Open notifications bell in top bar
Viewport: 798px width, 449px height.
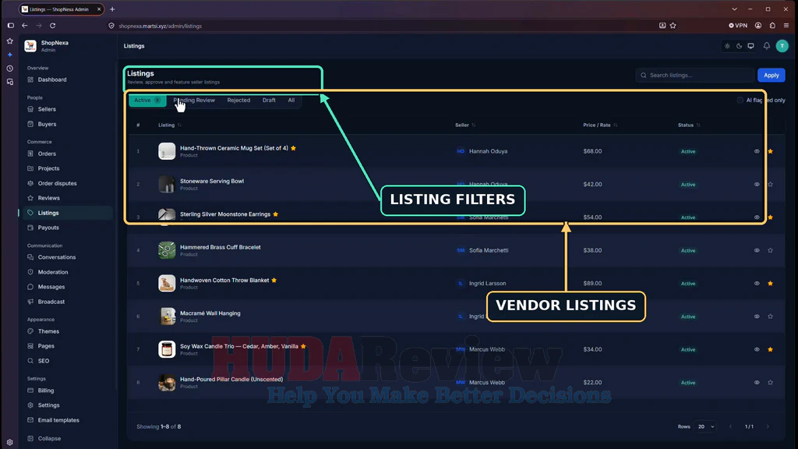tap(767, 46)
